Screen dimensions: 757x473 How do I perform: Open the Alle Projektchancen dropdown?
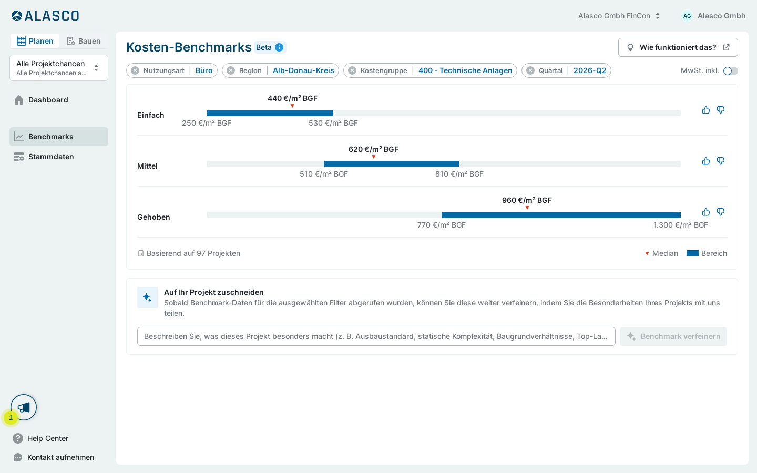pyautogui.click(x=59, y=68)
